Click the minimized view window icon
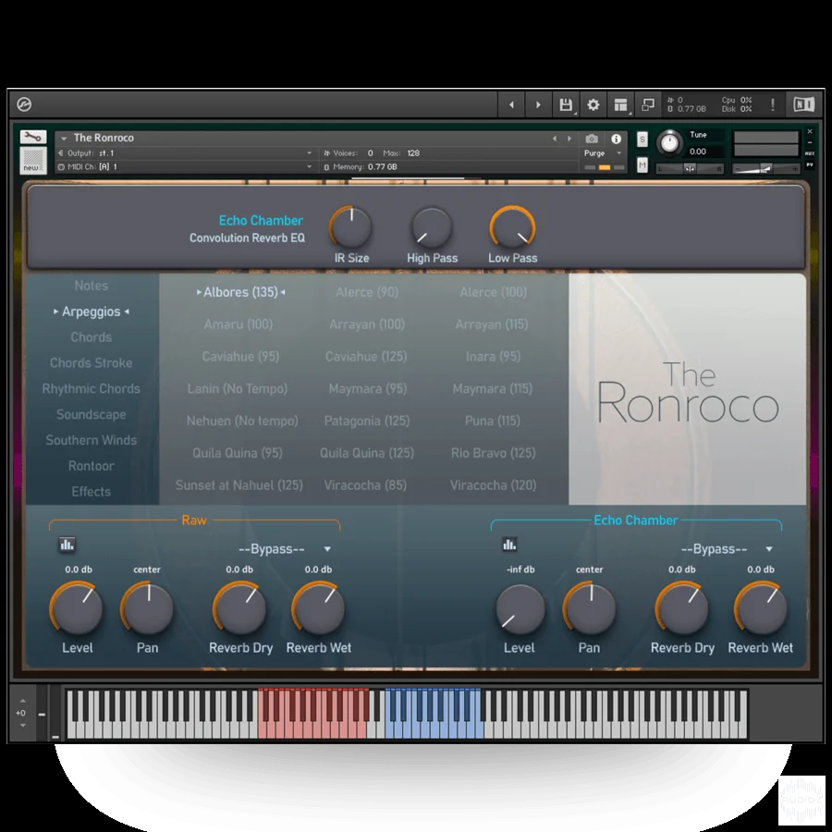The width and height of the screenshot is (832, 832). [648, 104]
